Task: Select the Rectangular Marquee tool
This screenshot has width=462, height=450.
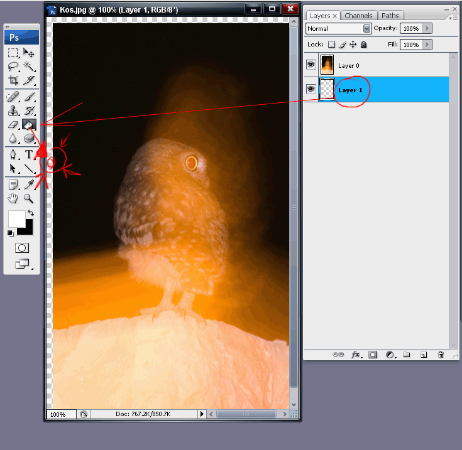Action: click(x=13, y=53)
